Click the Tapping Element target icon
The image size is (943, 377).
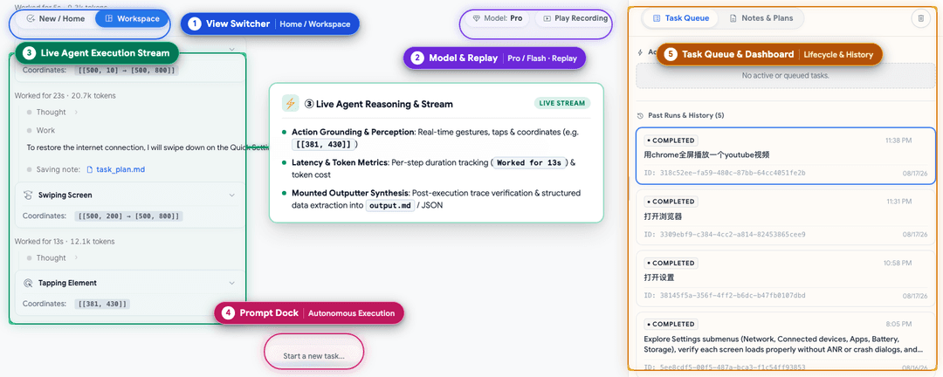point(28,283)
